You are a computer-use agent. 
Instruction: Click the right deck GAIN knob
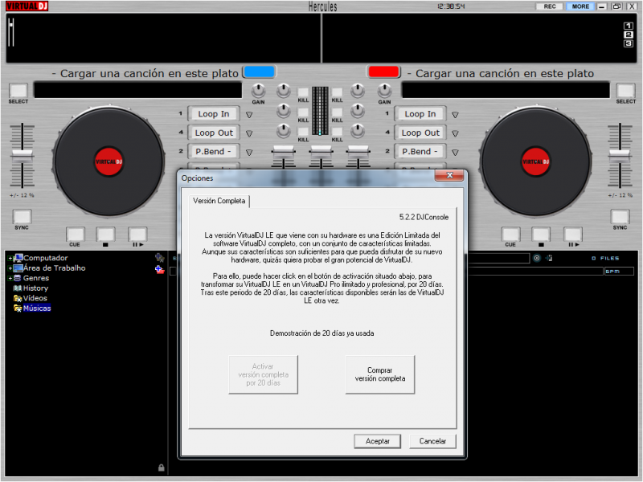(384, 91)
